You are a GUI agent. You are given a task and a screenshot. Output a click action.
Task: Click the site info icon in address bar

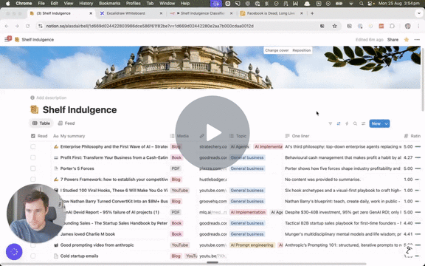pyautogui.click(x=41, y=26)
